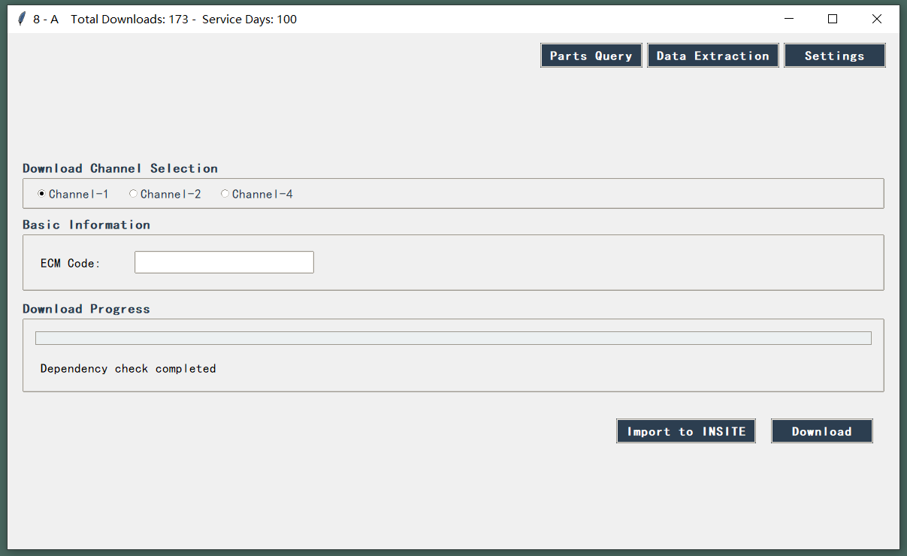Click the empty download progress bar
Image resolution: width=907 pixels, height=556 pixels.
click(x=452, y=338)
